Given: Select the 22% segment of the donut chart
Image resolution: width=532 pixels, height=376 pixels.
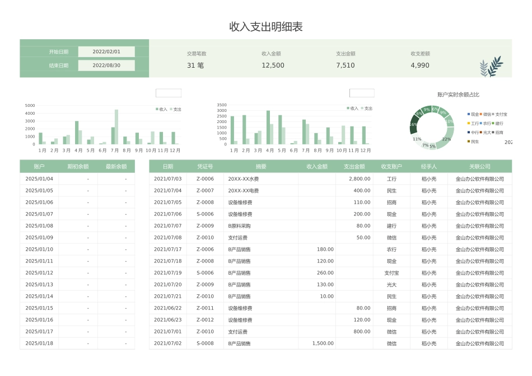Looking at the screenshot, I should pos(446,139).
